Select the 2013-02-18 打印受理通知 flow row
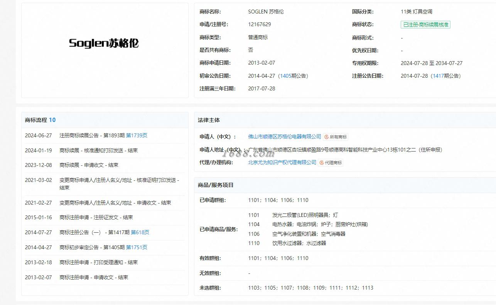 (105, 262)
